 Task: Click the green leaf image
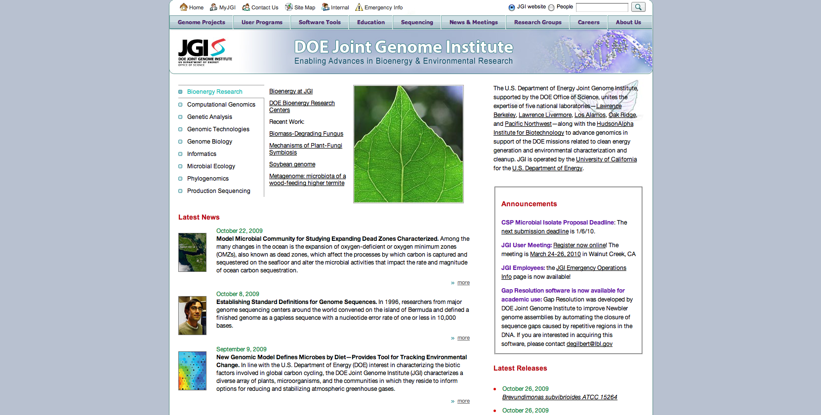click(x=409, y=144)
